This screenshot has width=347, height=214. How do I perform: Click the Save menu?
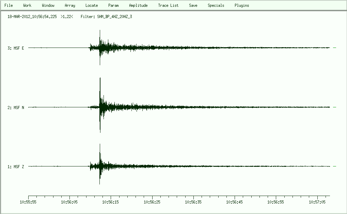point(193,5)
